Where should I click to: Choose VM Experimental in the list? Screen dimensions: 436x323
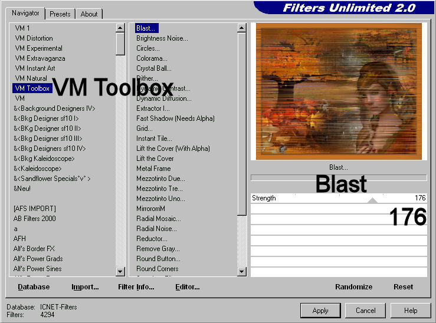[39, 48]
